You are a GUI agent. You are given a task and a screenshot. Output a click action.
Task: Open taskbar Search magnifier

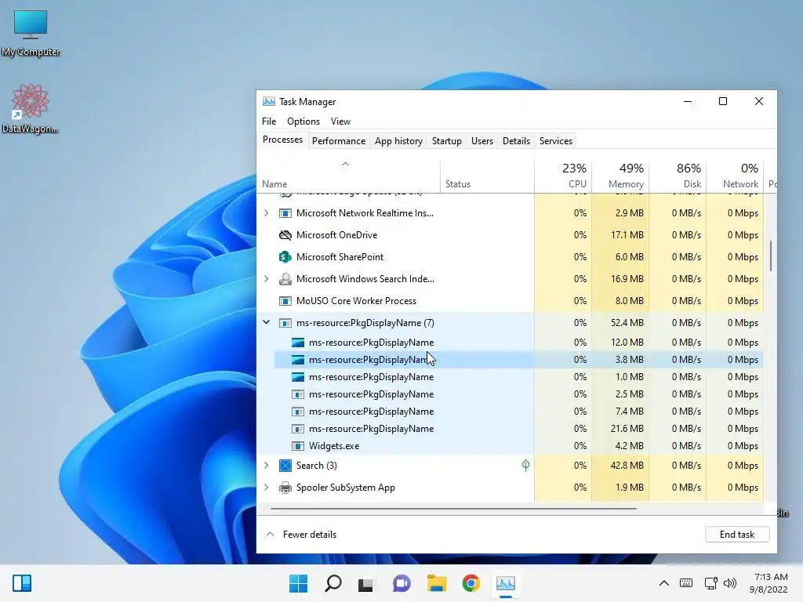pyautogui.click(x=332, y=583)
